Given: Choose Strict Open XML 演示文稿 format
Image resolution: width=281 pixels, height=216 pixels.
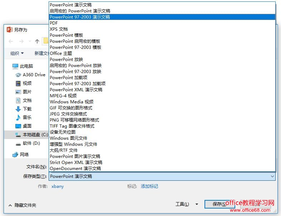Looking at the screenshot, I should pyautogui.click(x=162, y=163).
